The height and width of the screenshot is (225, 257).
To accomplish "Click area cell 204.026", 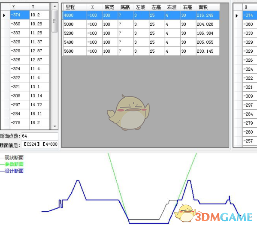I will (208, 24).
